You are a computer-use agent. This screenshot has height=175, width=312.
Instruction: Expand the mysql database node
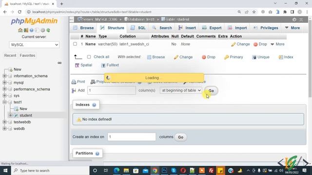pyautogui.click(x=4, y=82)
